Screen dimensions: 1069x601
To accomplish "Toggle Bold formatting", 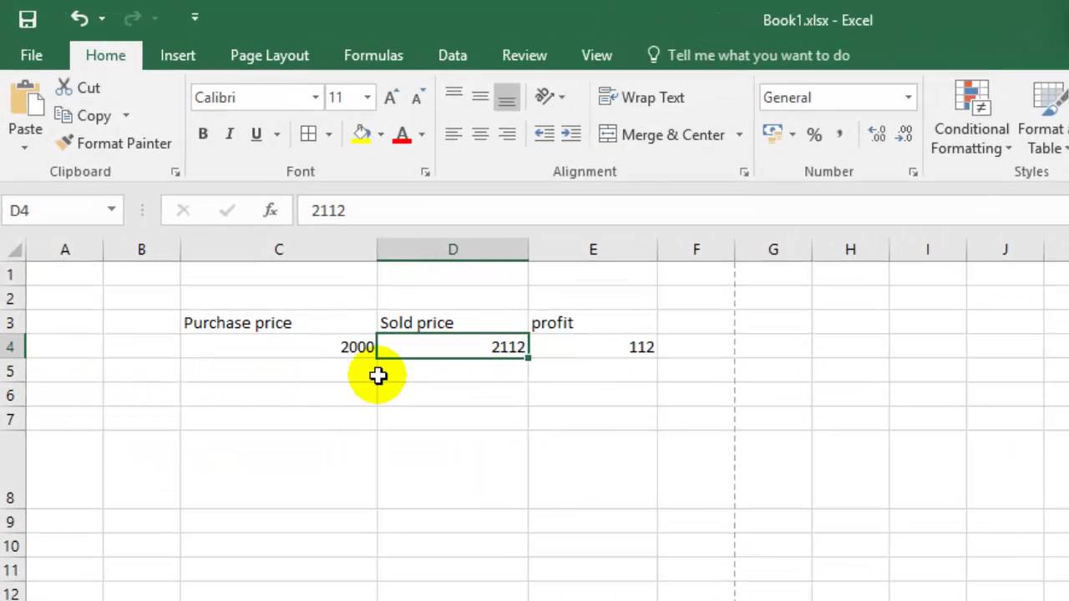I will [x=203, y=134].
